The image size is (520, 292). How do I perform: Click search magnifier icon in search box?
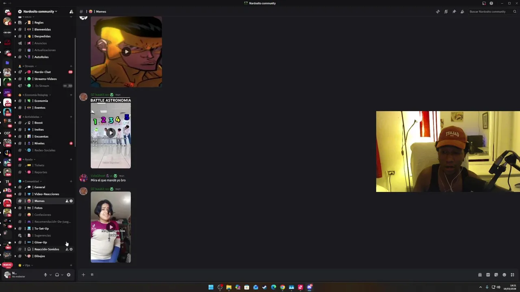(x=515, y=11)
